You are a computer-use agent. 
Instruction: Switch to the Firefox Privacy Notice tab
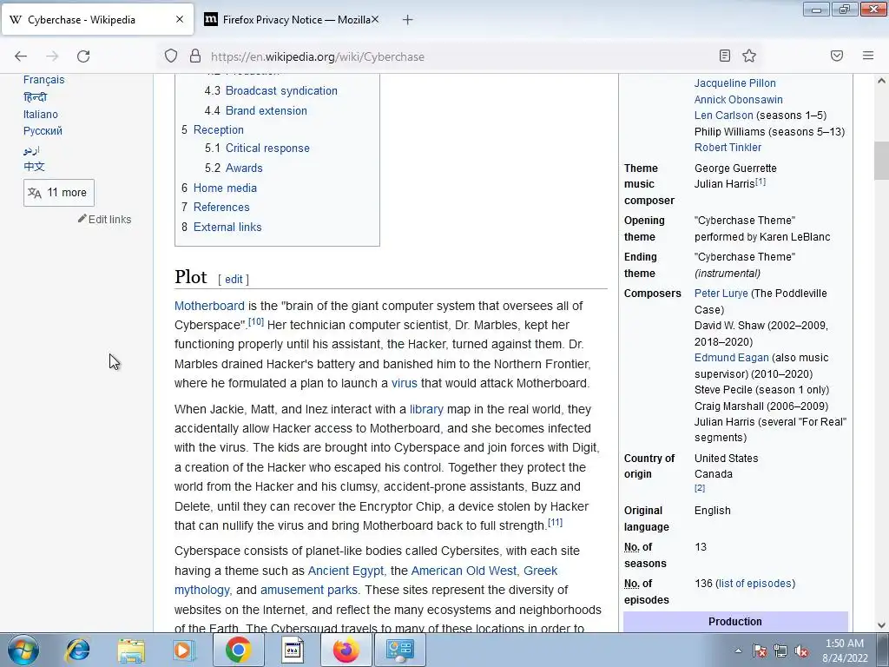(x=291, y=20)
